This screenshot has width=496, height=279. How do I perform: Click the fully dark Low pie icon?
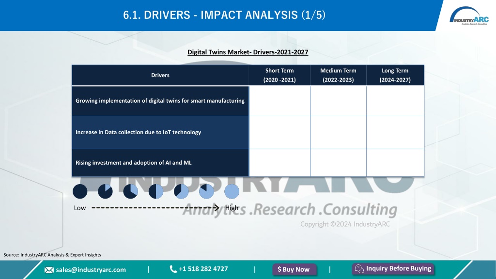(80, 191)
